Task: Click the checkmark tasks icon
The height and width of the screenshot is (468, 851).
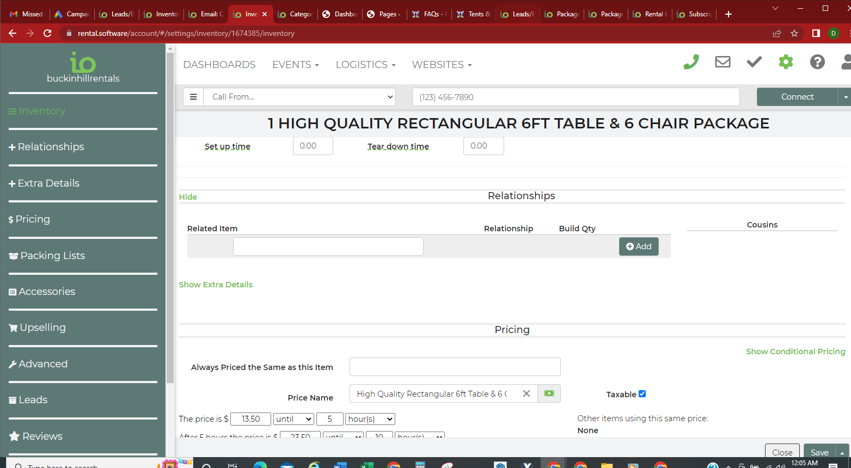Action: pyautogui.click(x=754, y=62)
